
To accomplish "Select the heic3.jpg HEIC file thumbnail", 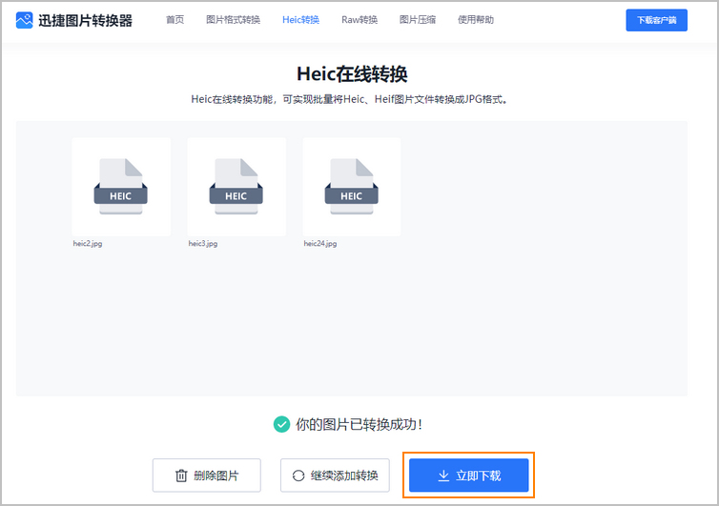I will pos(236,187).
